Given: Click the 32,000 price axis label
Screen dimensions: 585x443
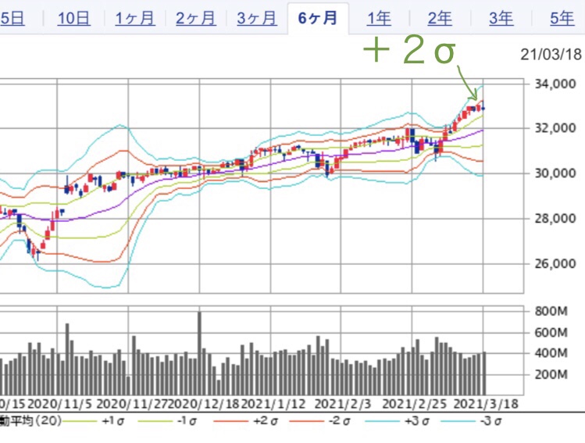Looking at the screenshot, I should pos(555,128).
